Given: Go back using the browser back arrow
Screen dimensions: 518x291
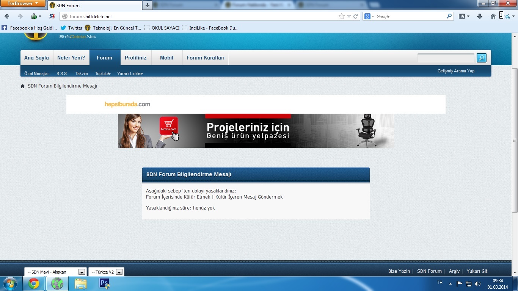Looking at the screenshot, I should (7, 16).
